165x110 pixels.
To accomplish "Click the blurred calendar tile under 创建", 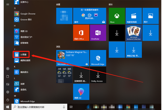I will point(64,16).
